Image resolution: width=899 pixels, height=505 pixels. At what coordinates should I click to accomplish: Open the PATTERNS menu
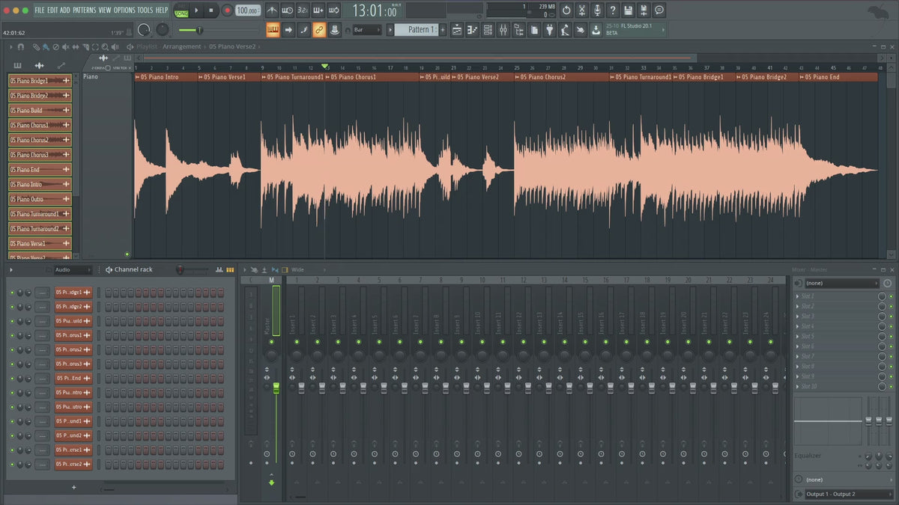84,10
